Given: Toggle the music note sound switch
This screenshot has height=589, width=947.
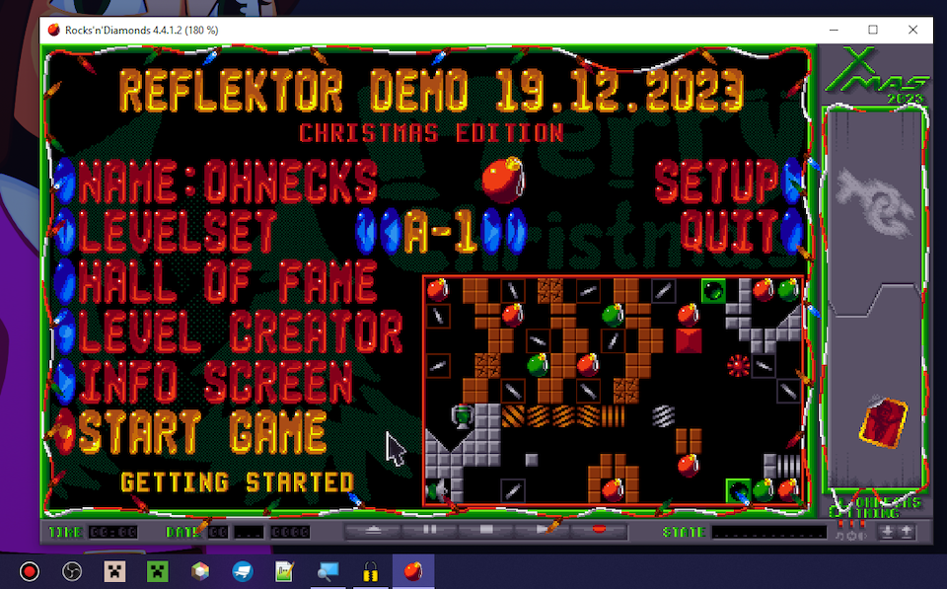Looking at the screenshot, I should [x=840, y=534].
